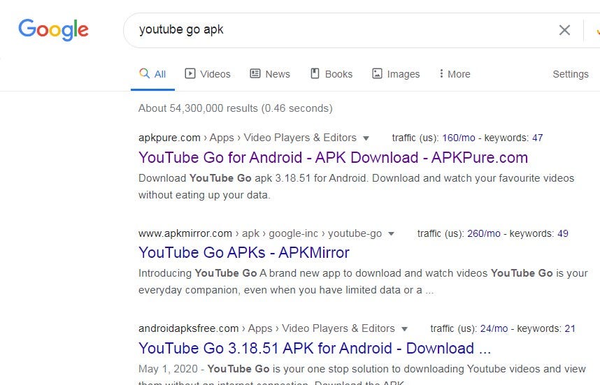Switch to the Videos tab
600x385 pixels.
pos(208,74)
